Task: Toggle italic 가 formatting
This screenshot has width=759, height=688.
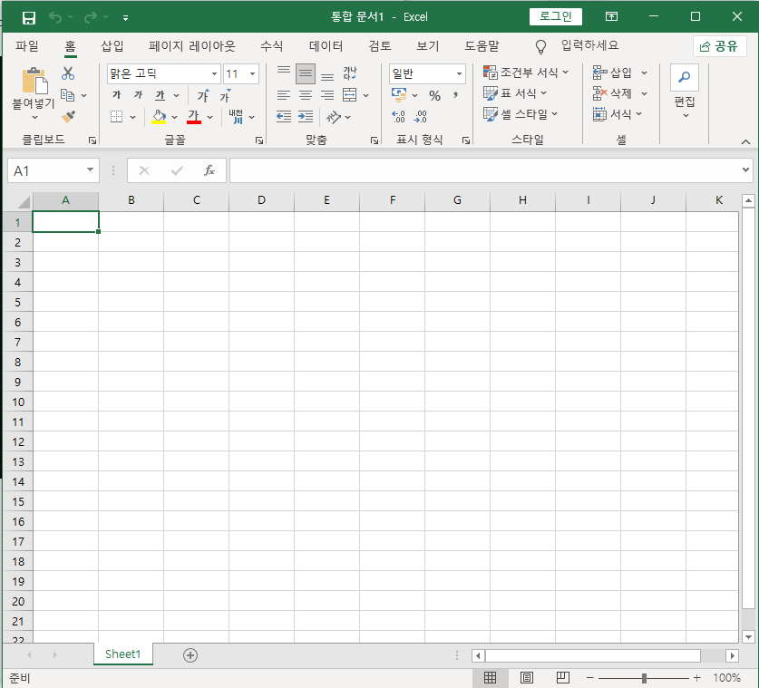Action: click(139, 95)
